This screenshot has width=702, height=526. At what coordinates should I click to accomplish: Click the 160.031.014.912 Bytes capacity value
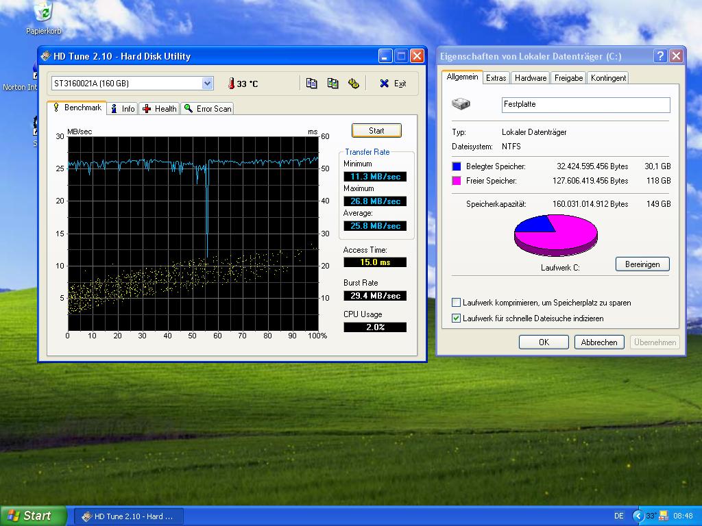click(x=590, y=204)
